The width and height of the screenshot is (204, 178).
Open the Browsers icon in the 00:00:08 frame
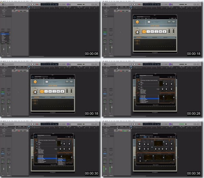pos(98,4)
